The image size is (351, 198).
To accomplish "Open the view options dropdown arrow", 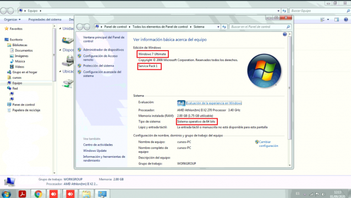I will click(x=328, y=20).
